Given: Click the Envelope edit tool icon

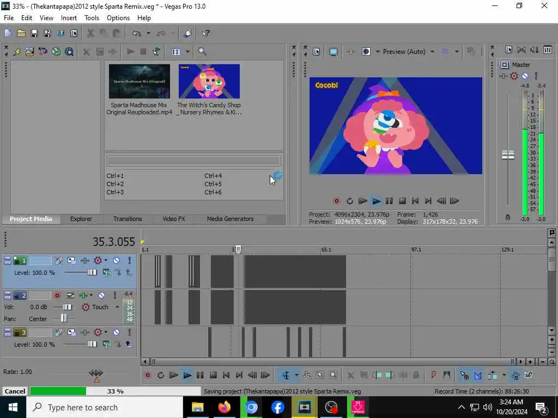Looking at the screenshot, I should pos(307,375).
